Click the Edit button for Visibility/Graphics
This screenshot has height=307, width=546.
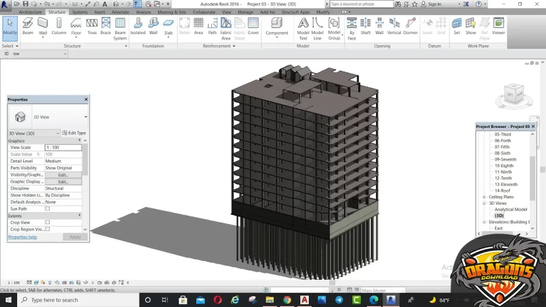[x=62, y=174]
